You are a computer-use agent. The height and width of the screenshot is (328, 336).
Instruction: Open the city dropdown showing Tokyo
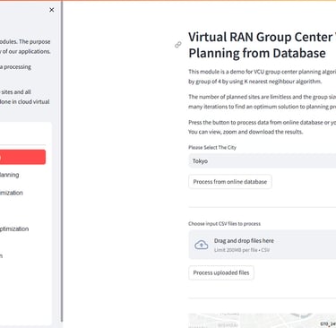(x=263, y=161)
